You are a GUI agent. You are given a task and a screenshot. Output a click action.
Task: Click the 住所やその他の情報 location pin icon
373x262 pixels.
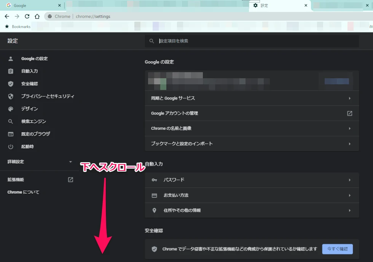154,210
